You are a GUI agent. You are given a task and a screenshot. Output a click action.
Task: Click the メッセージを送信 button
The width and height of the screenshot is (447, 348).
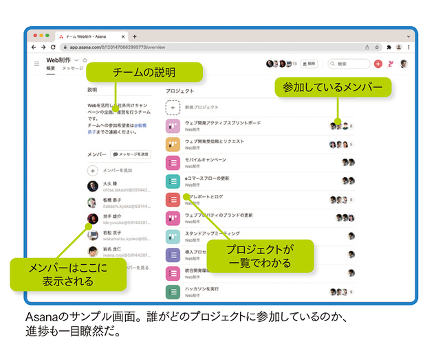pos(131,154)
